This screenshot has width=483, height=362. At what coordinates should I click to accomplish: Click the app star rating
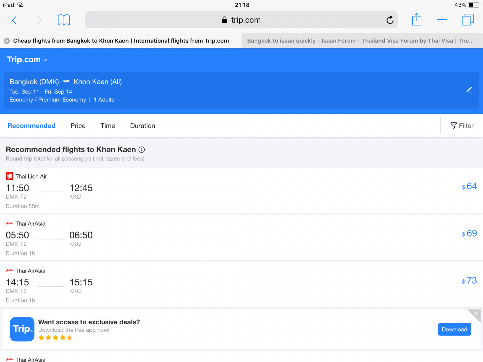[x=56, y=338]
